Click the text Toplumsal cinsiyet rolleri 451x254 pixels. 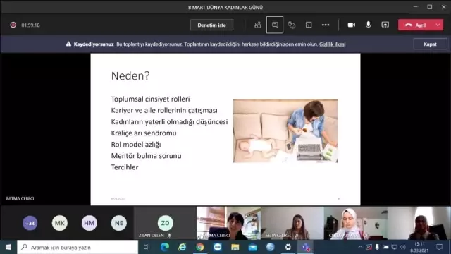pyautogui.click(x=150, y=99)
